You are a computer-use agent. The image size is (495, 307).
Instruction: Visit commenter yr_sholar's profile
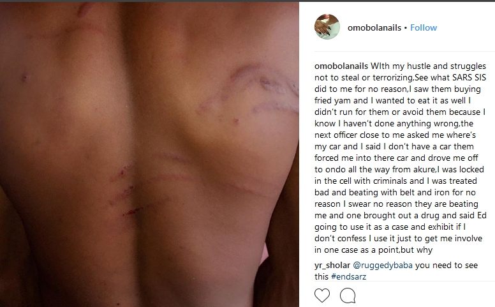point(332,266)
